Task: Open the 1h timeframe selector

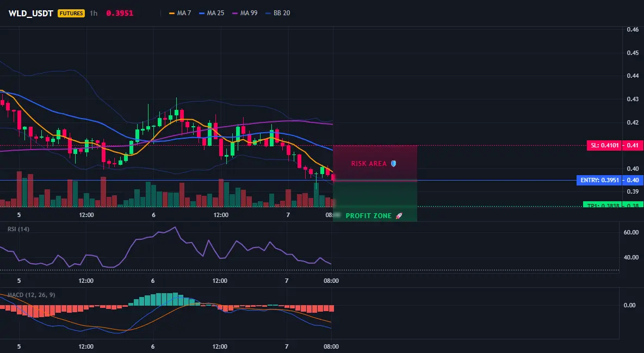Action: pyautogui.click(x=94, y=13)
